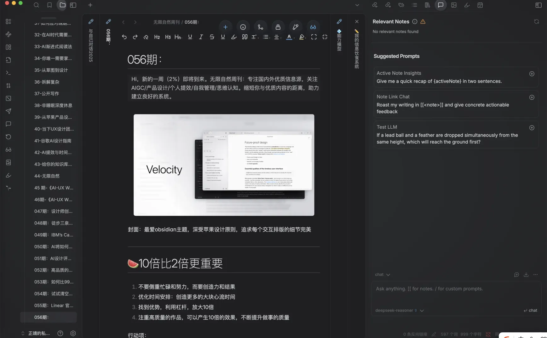Toggle italic formatting on the selection

(201, 37)
